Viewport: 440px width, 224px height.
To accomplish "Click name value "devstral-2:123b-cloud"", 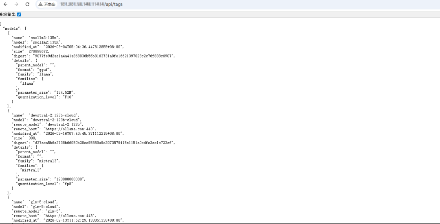I will pyautogui.click(x=53, y=115).
